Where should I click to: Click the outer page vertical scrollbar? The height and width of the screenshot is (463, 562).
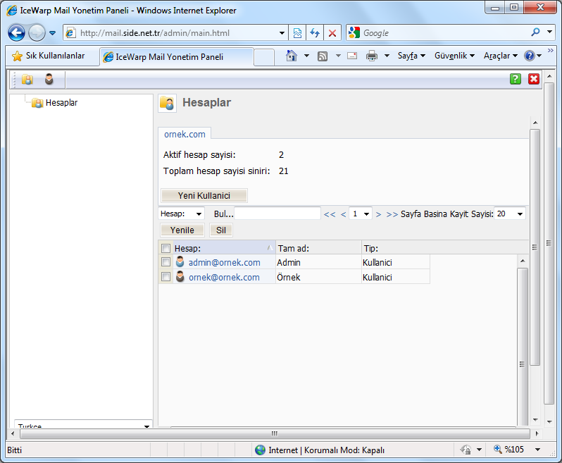(549, 243)
